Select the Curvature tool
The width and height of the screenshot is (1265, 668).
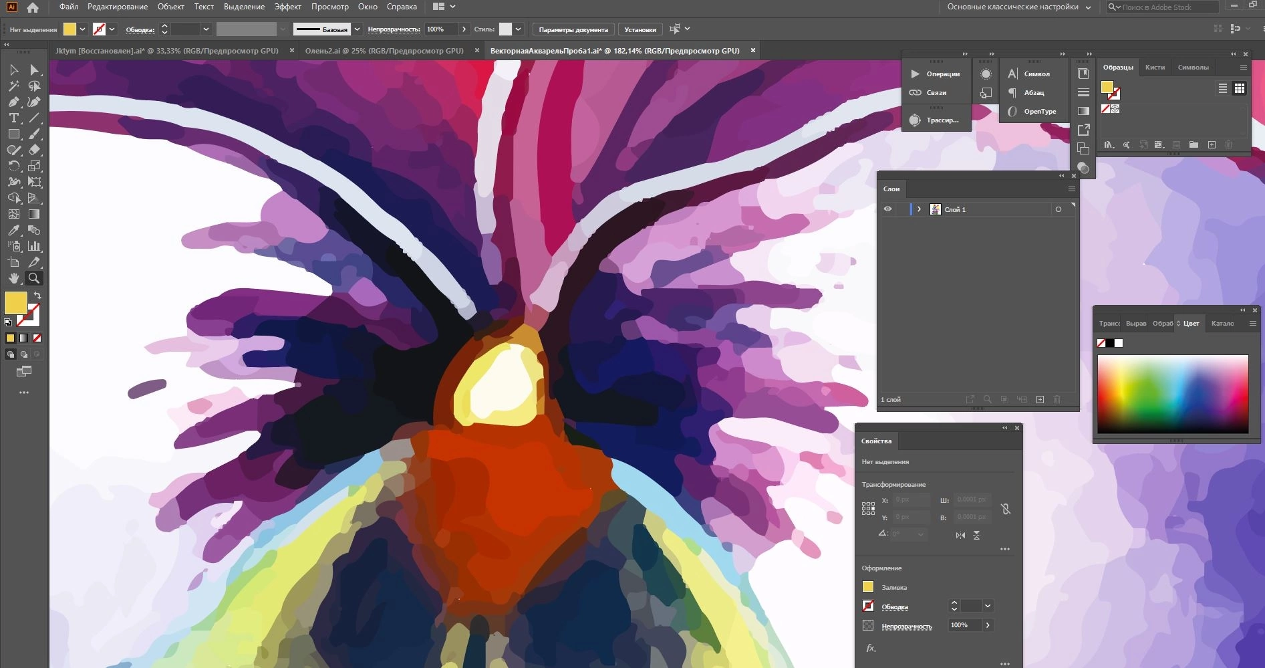coord(34,102)
